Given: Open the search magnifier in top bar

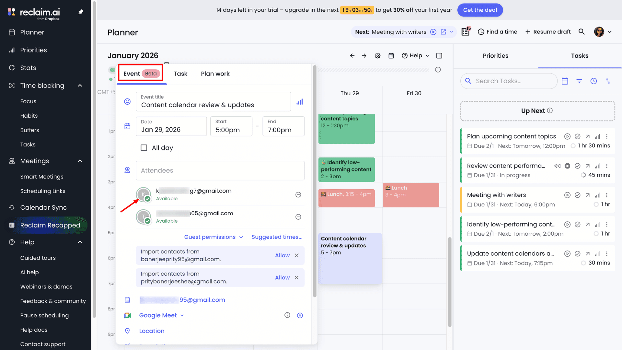Looking at the screenshot, I should pos(582,32).
